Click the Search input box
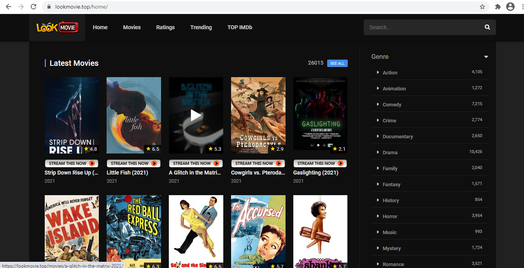Screen dimensions: 524x268 (424, 27)
